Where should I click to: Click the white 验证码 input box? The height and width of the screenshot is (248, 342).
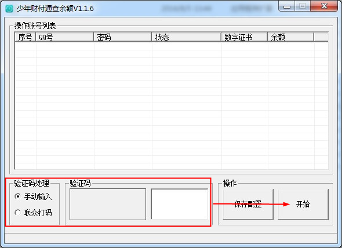point(180,204)
